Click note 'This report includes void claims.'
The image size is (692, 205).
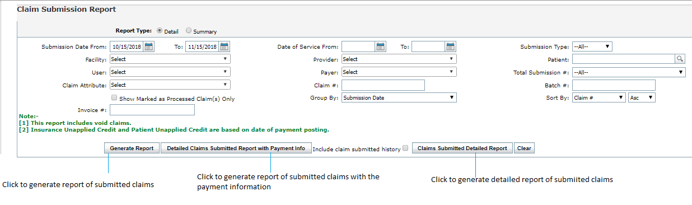click(x=75, y=123)
